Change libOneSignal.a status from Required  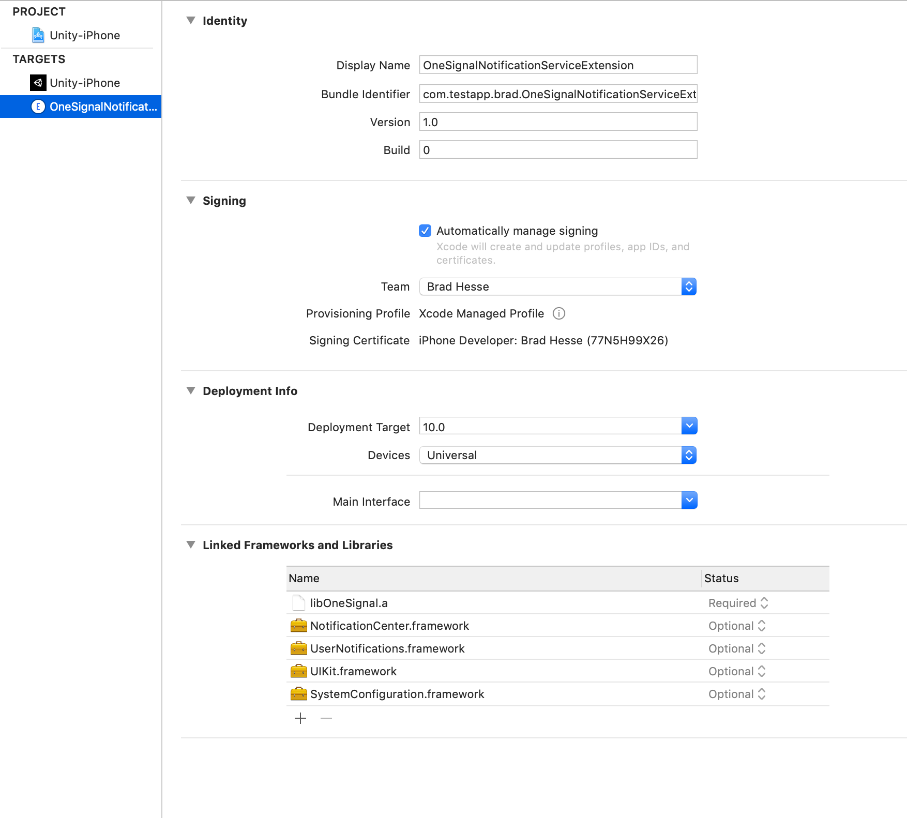764,602
